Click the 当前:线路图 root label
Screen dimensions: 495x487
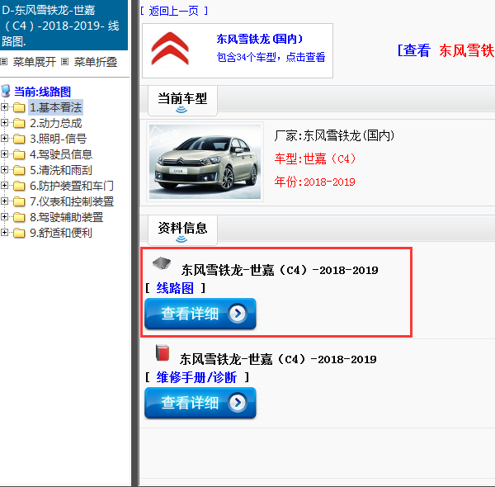42,92
